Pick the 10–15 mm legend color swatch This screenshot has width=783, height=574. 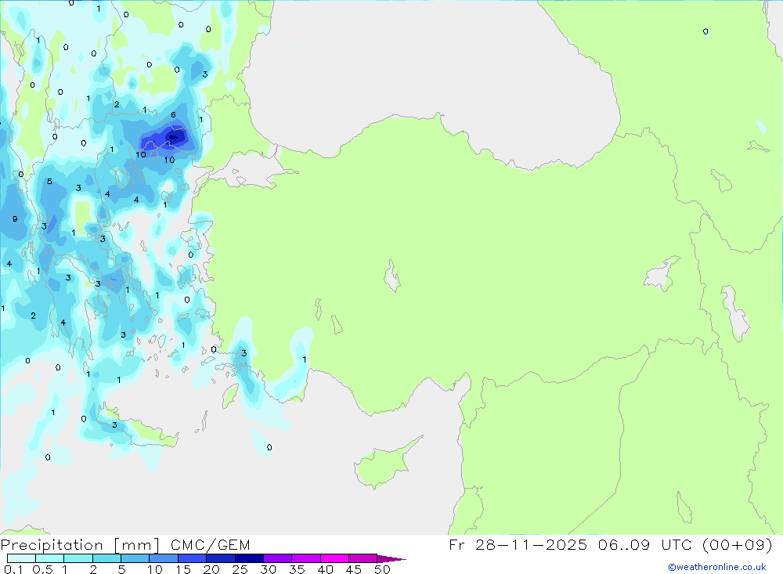click(x=164, y=558)
